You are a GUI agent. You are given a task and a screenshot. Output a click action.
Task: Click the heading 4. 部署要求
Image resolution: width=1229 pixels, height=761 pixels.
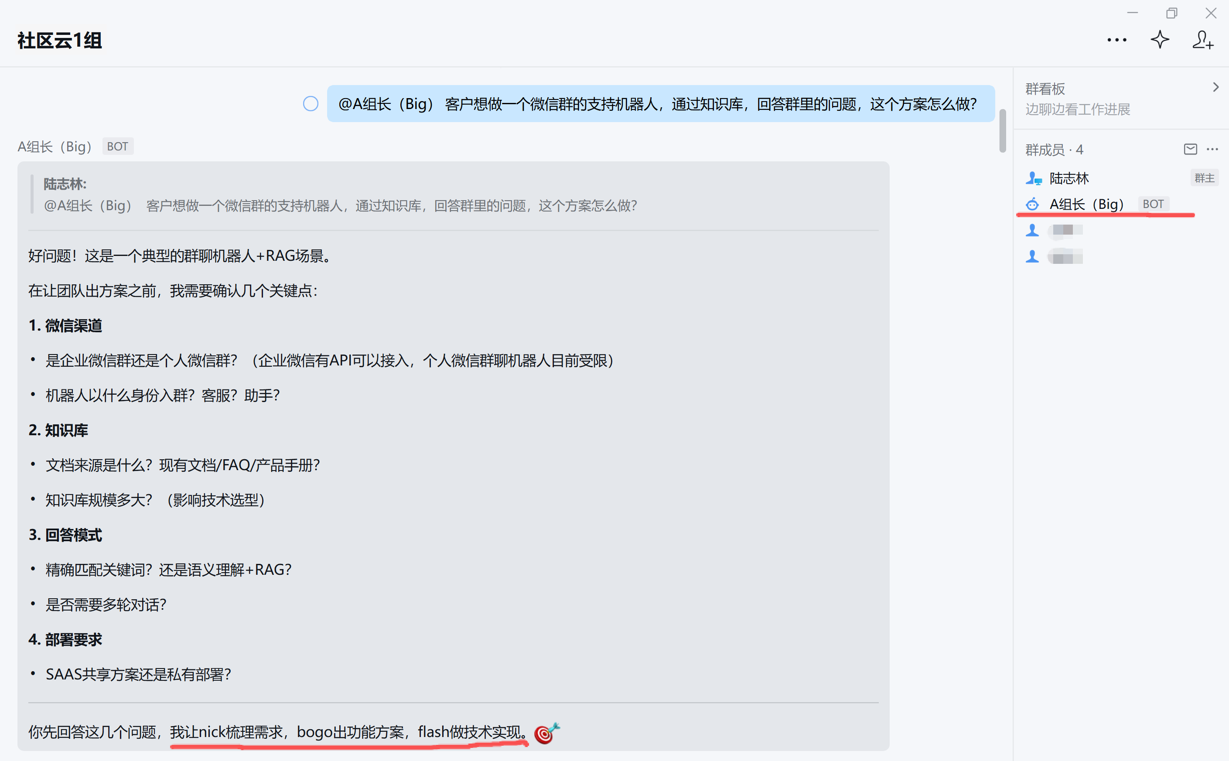(x=65, y=640)
